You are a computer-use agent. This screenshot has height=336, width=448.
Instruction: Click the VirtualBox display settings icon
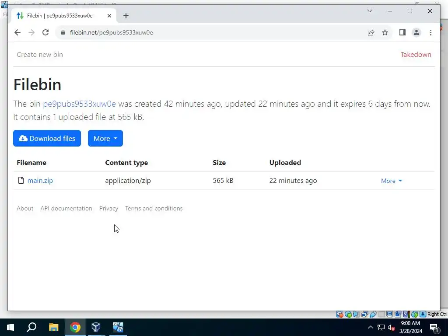tap(389, 314)
